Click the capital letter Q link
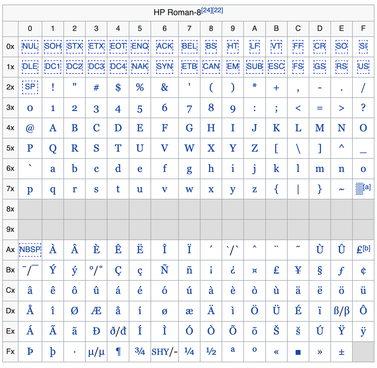The height and width of the screenshot is (368, 377). pyautogui.click(x=53, y=149)
